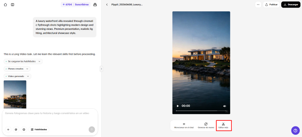Click 'Mencionar en el chat'
The height and width of the screenshot is (137, 302).
[x=184, y=126]
